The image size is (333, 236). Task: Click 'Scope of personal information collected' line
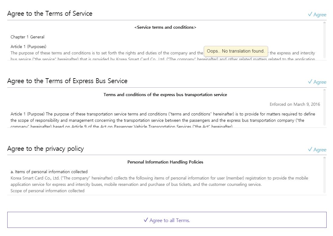tap(47, 191)
